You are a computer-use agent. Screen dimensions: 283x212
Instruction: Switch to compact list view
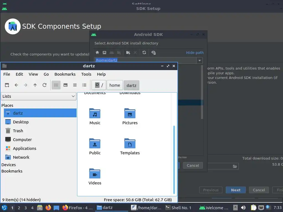(x=75, y=85)
